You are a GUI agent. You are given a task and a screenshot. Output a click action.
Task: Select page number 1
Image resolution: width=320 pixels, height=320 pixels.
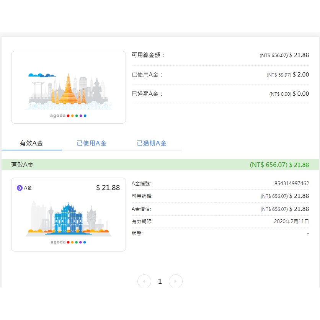[x=160, y=281]
